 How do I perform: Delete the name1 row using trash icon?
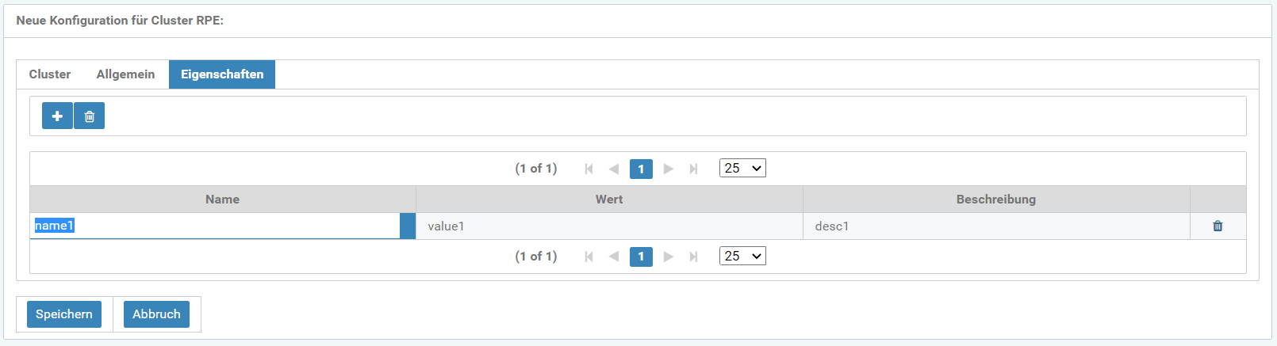tap(1218, 226)
